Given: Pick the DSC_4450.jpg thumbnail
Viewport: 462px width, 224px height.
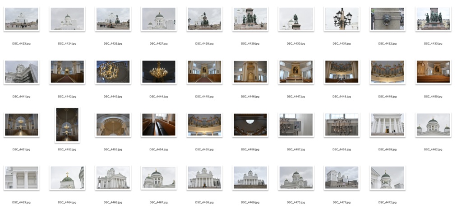Looking at the screenshot, I should [x=433, y=72].
